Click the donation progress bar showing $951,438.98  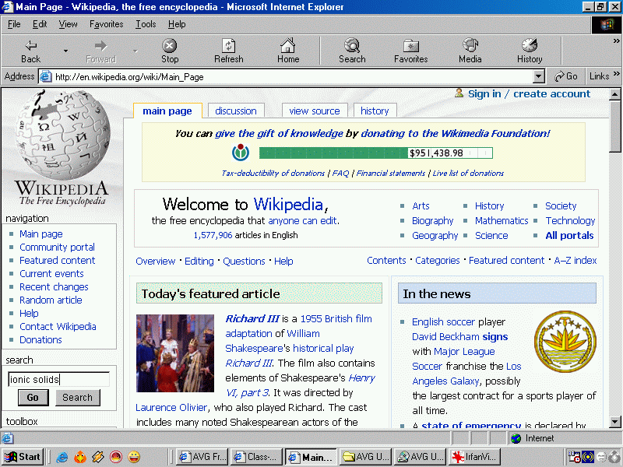[376, 153]
